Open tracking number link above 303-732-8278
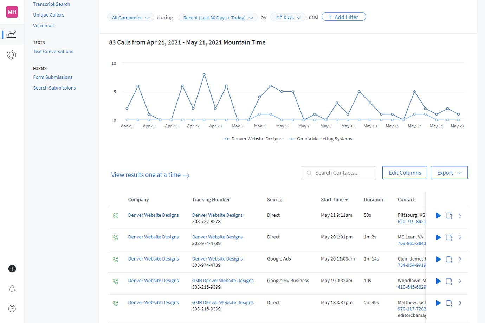 tap(217, 215)
